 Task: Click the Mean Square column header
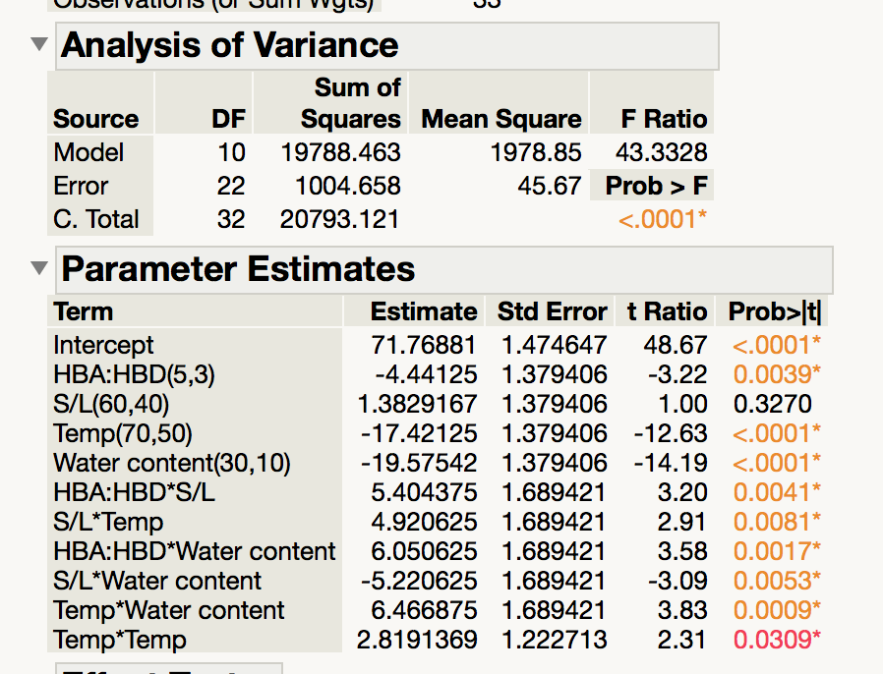tap(501, 119)
